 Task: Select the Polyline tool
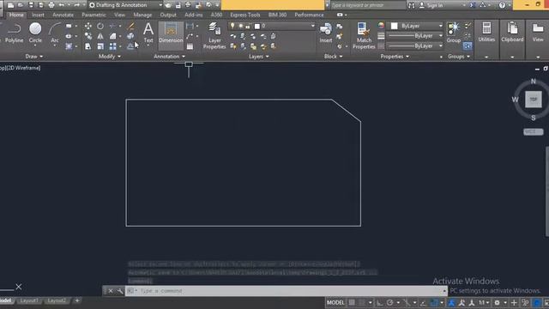(x=14, y=33)
